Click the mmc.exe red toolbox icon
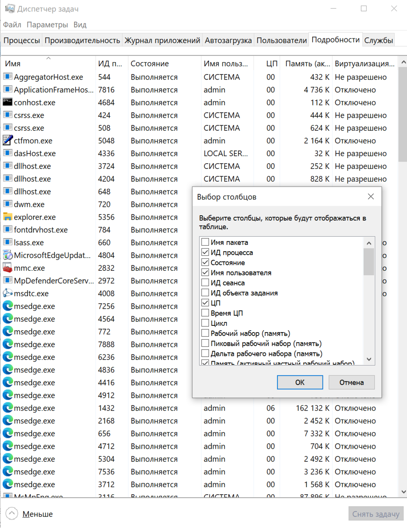407x528 pixels. coord(7,268)
